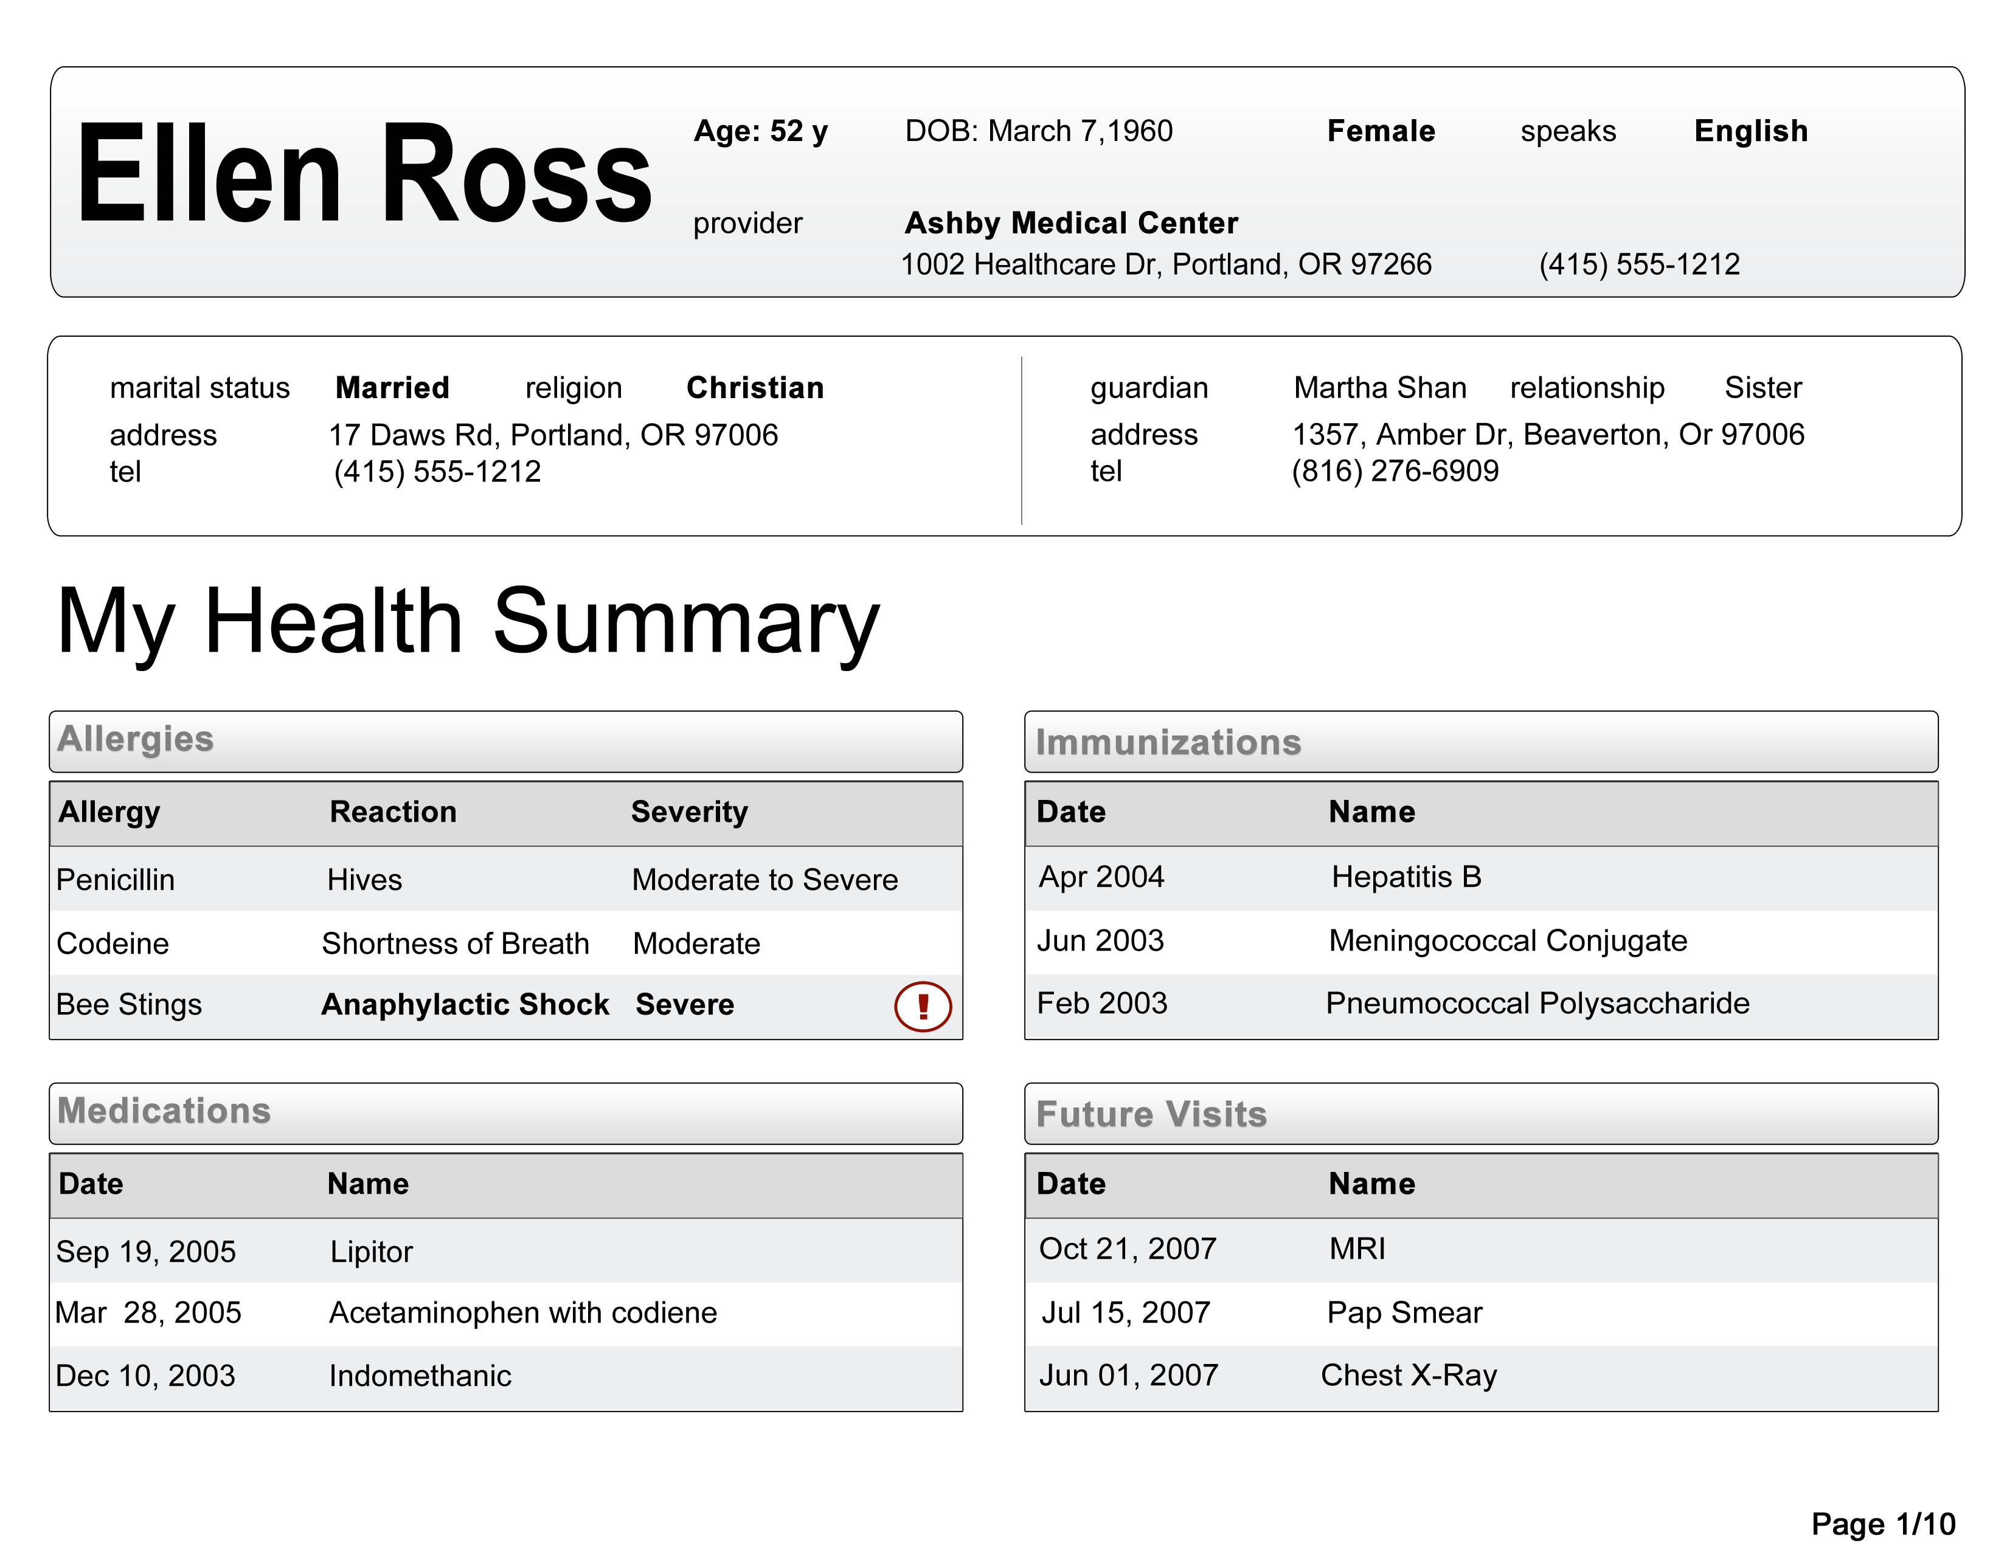The image size is (2007, 1550).
Task: Click the Hepatitis B immunization entry
Action: pyautogui.click(x=1406, y=877)
